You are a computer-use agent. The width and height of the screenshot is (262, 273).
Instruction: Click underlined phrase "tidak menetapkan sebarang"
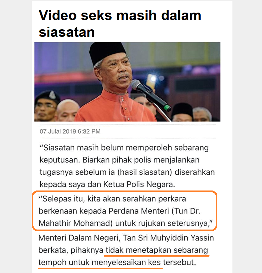(x=157, y=250)
